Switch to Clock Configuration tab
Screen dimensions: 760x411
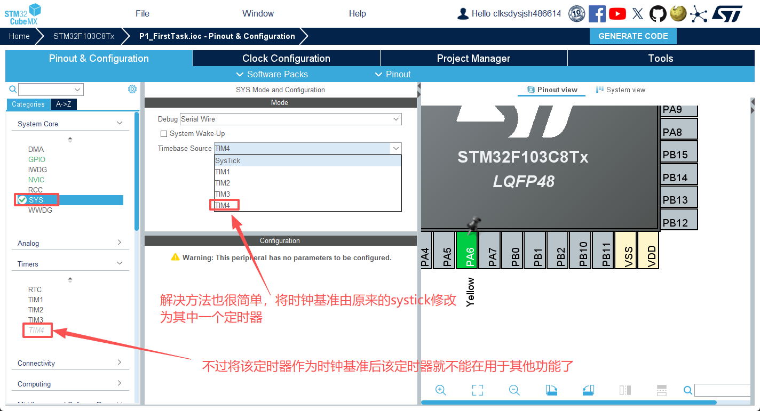point(286,58)
